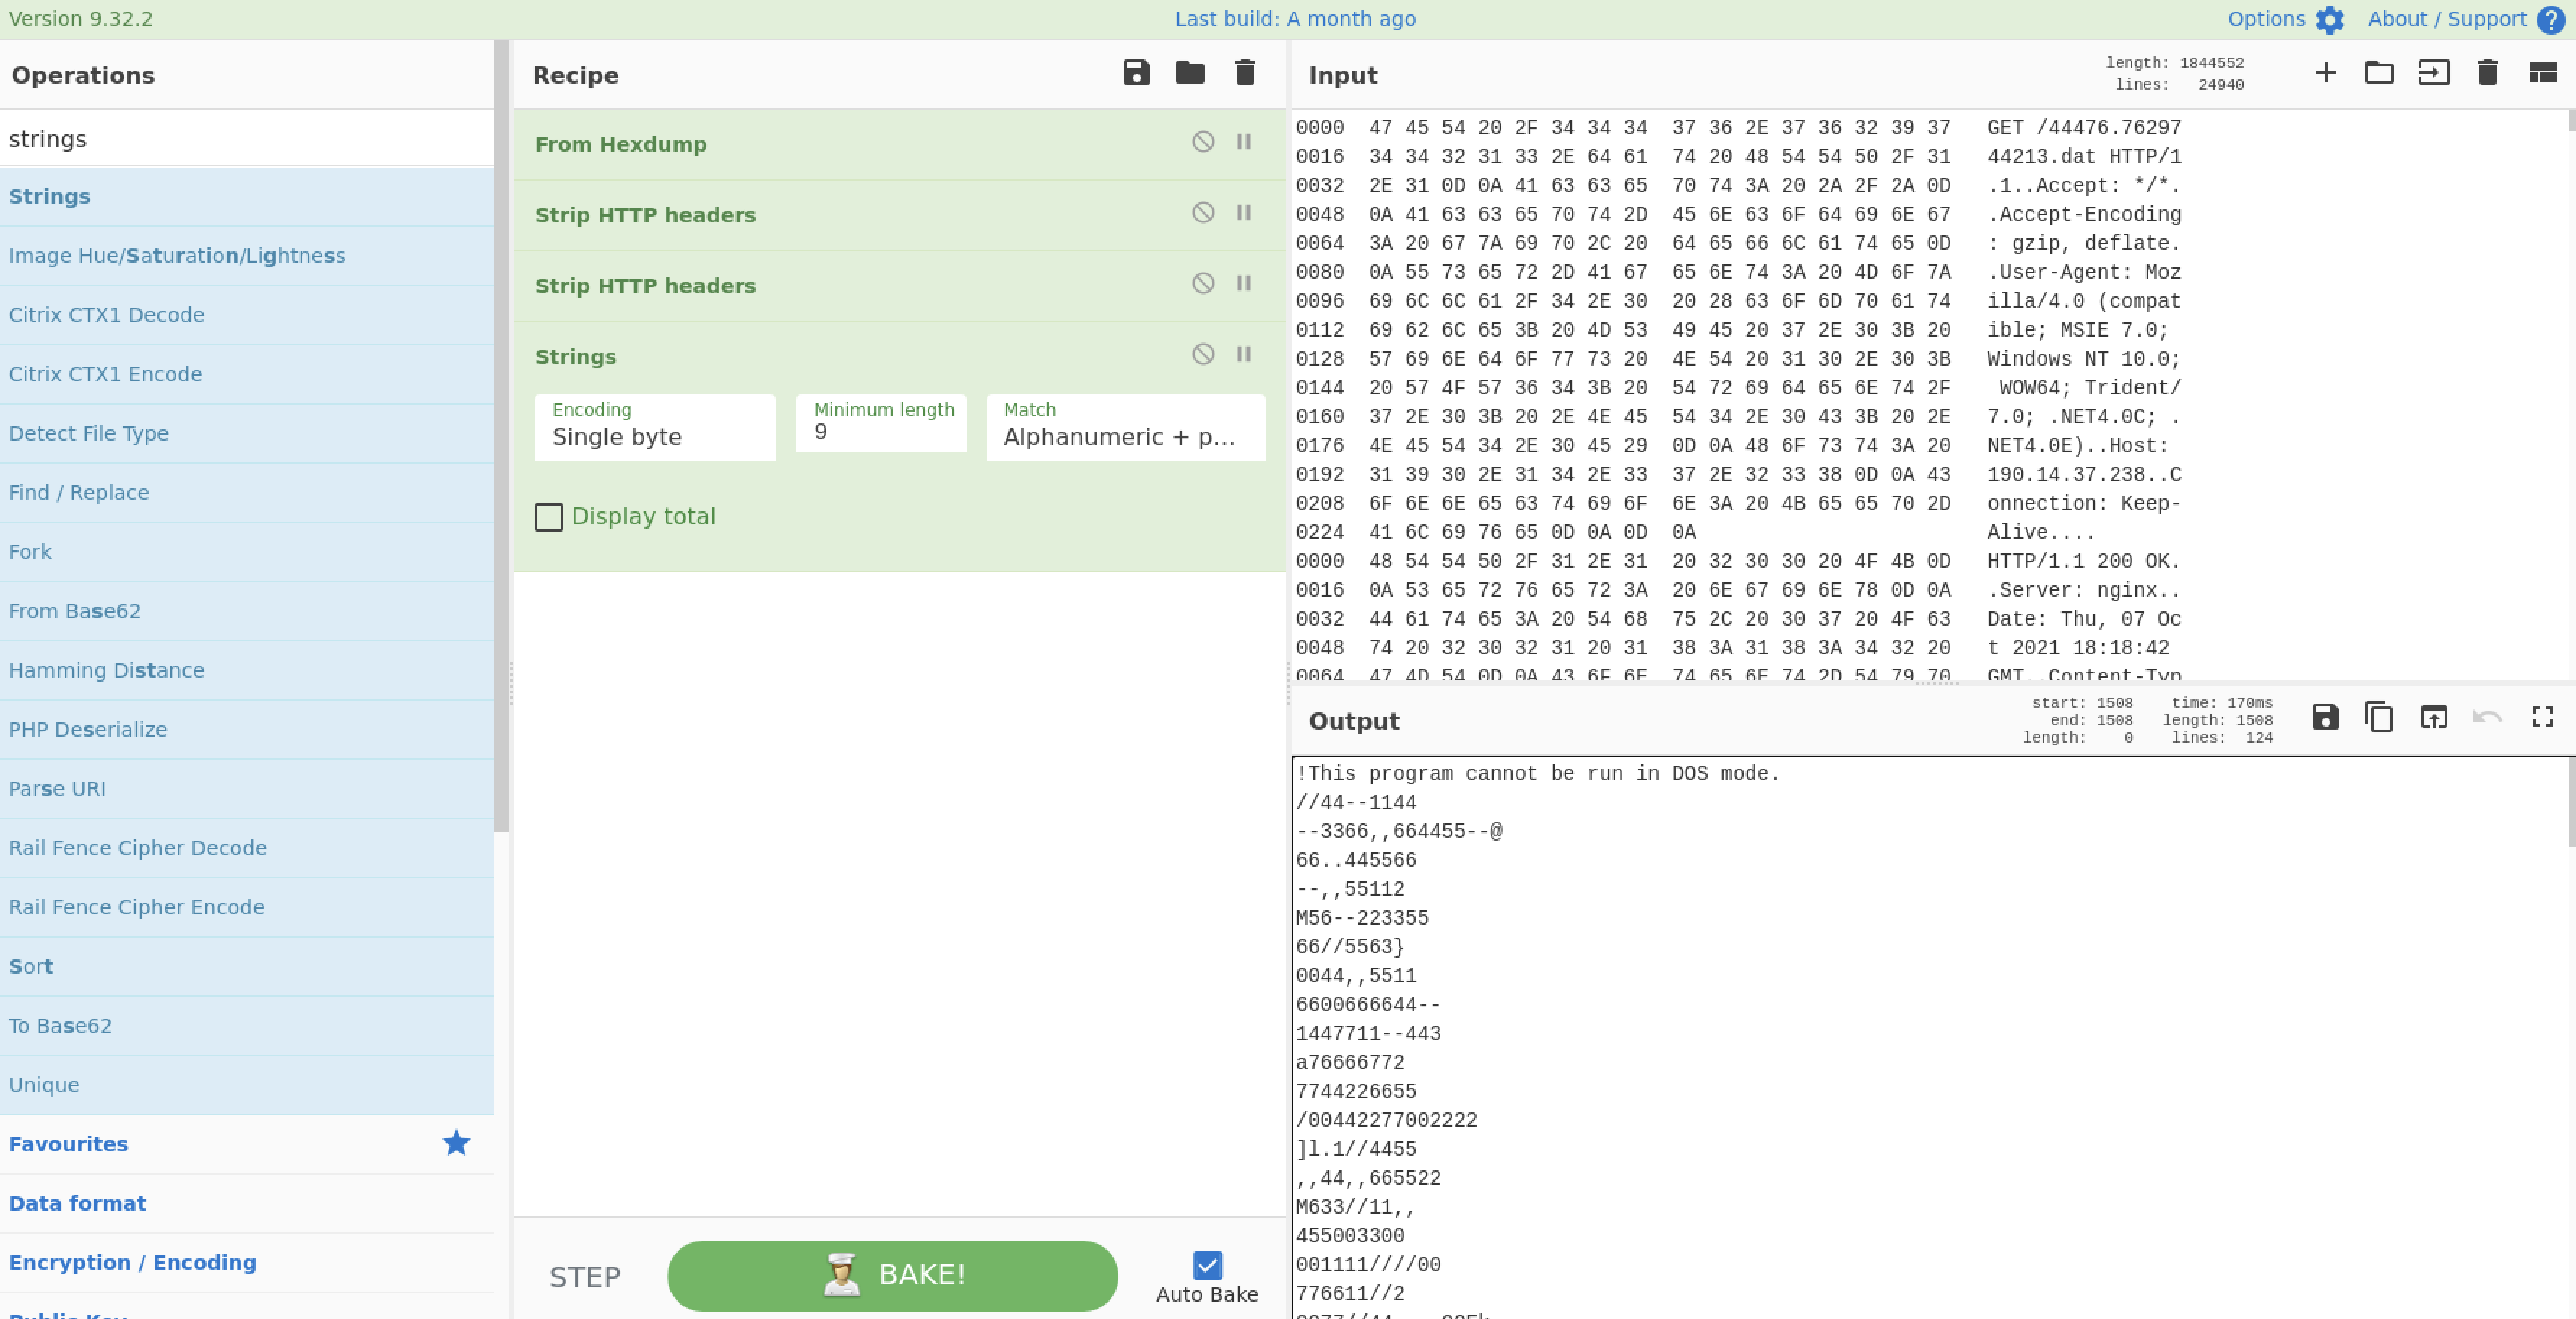Select Rail Fence Cipher Decode operation
The image size is (2576, 1319).
[x=247, y=848]
